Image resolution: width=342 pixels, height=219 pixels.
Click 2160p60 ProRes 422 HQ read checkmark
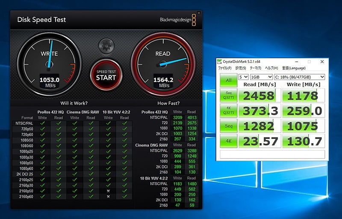pyautogui.click(x=59, y=197)
